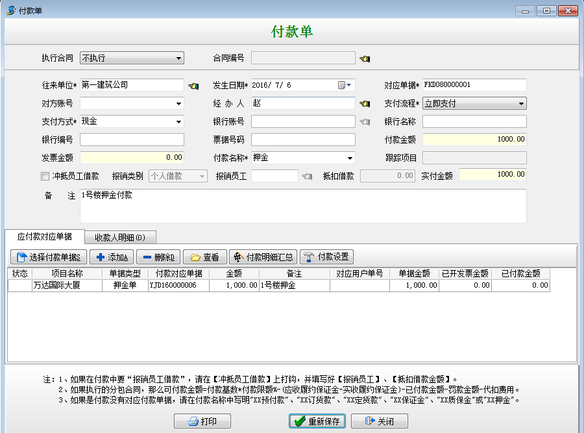Click 选择付款单据 toolbar button
The image size is (584, 433).
49,257
